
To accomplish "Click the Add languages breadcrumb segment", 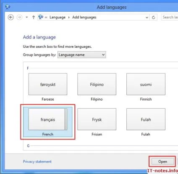I will pyautogui.click(x=84, y=17).
